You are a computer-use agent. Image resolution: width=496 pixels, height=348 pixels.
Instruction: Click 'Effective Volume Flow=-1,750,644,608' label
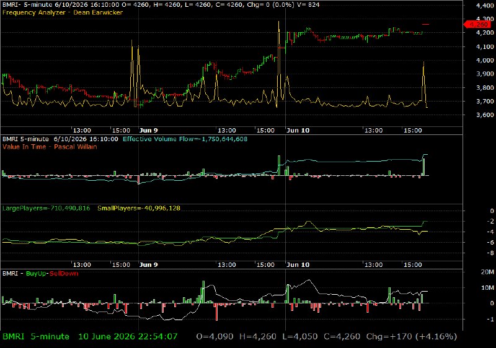(x=185, y=139)
